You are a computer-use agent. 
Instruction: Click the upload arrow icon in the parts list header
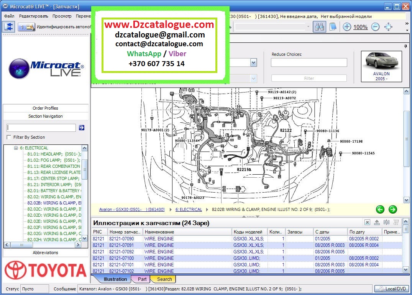[377, 222]
